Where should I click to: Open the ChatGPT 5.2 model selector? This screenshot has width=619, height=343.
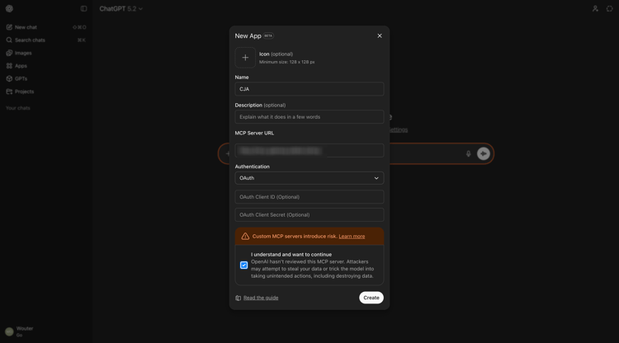(x=120, y=9)
